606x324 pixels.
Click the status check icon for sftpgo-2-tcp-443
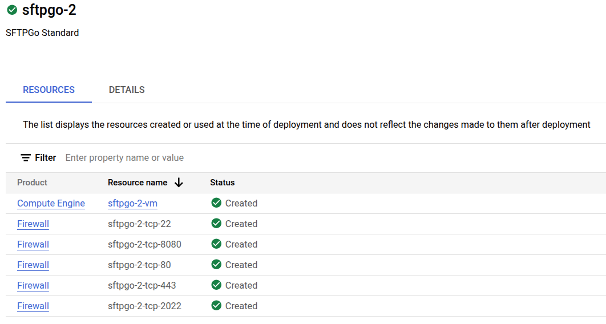tap(216, 285)
